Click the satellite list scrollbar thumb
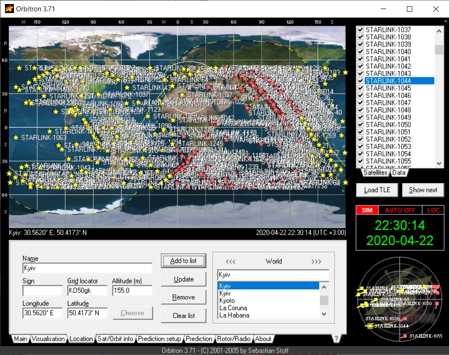The height and width of the screenshot is (355, 449). [439, 49]
